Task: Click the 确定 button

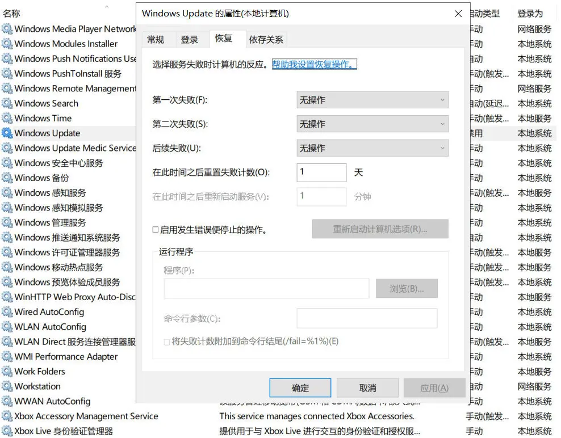Action: tap(300, 388)
